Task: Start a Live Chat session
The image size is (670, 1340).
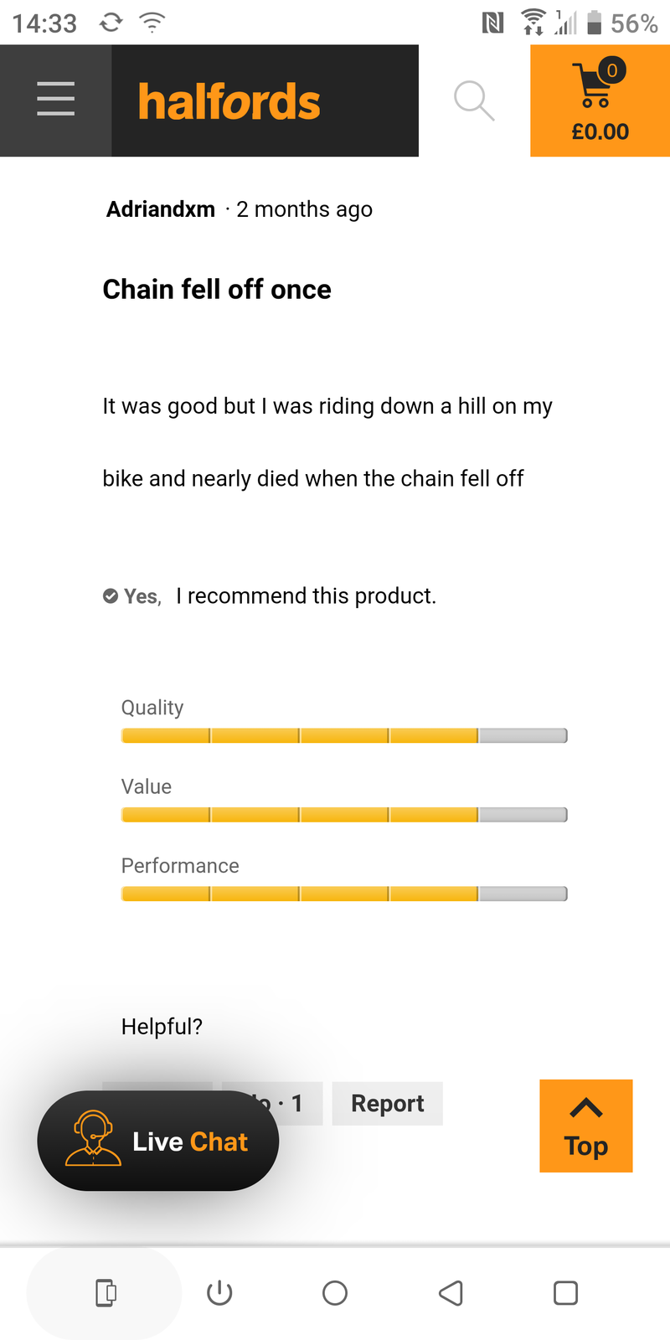Action: [x=158, y=1141]
